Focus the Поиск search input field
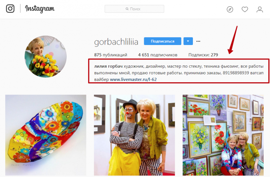The width and height of the screenshot is (270, 177). (x=134, y=9)
